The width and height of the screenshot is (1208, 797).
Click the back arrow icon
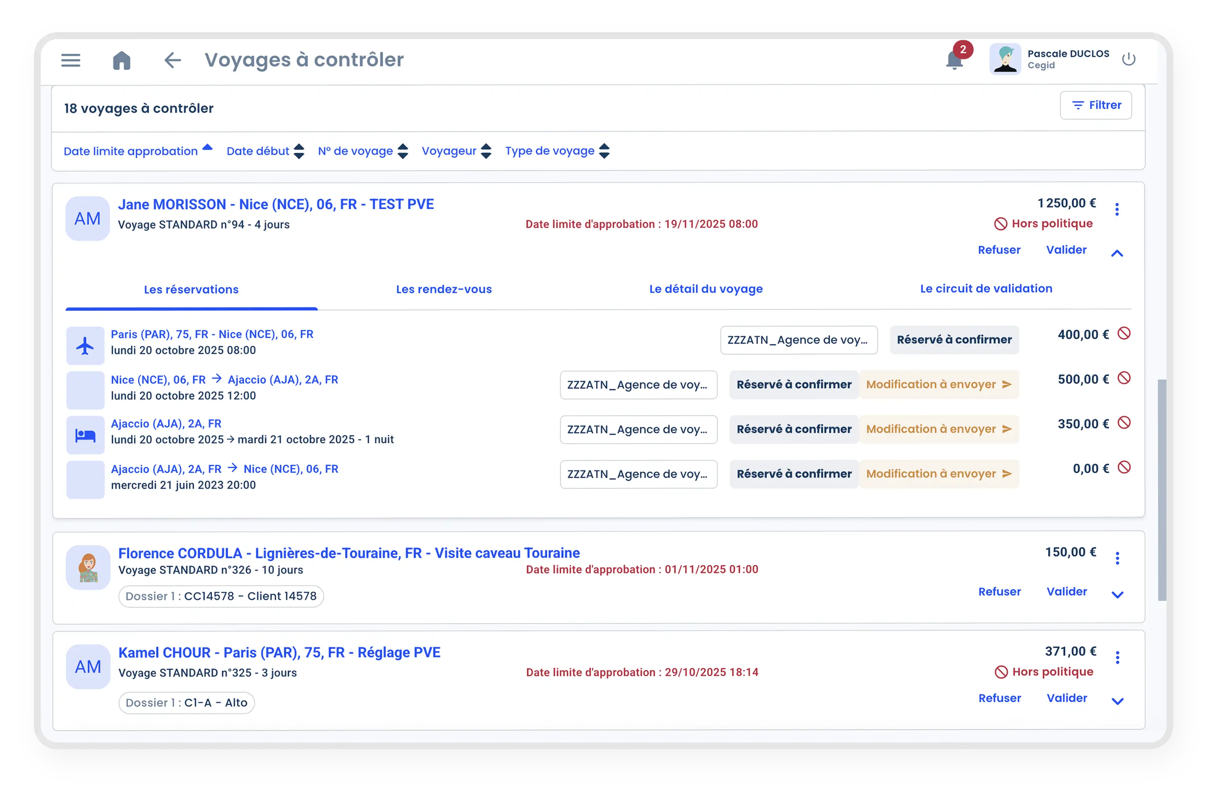(x=172, y=60)
